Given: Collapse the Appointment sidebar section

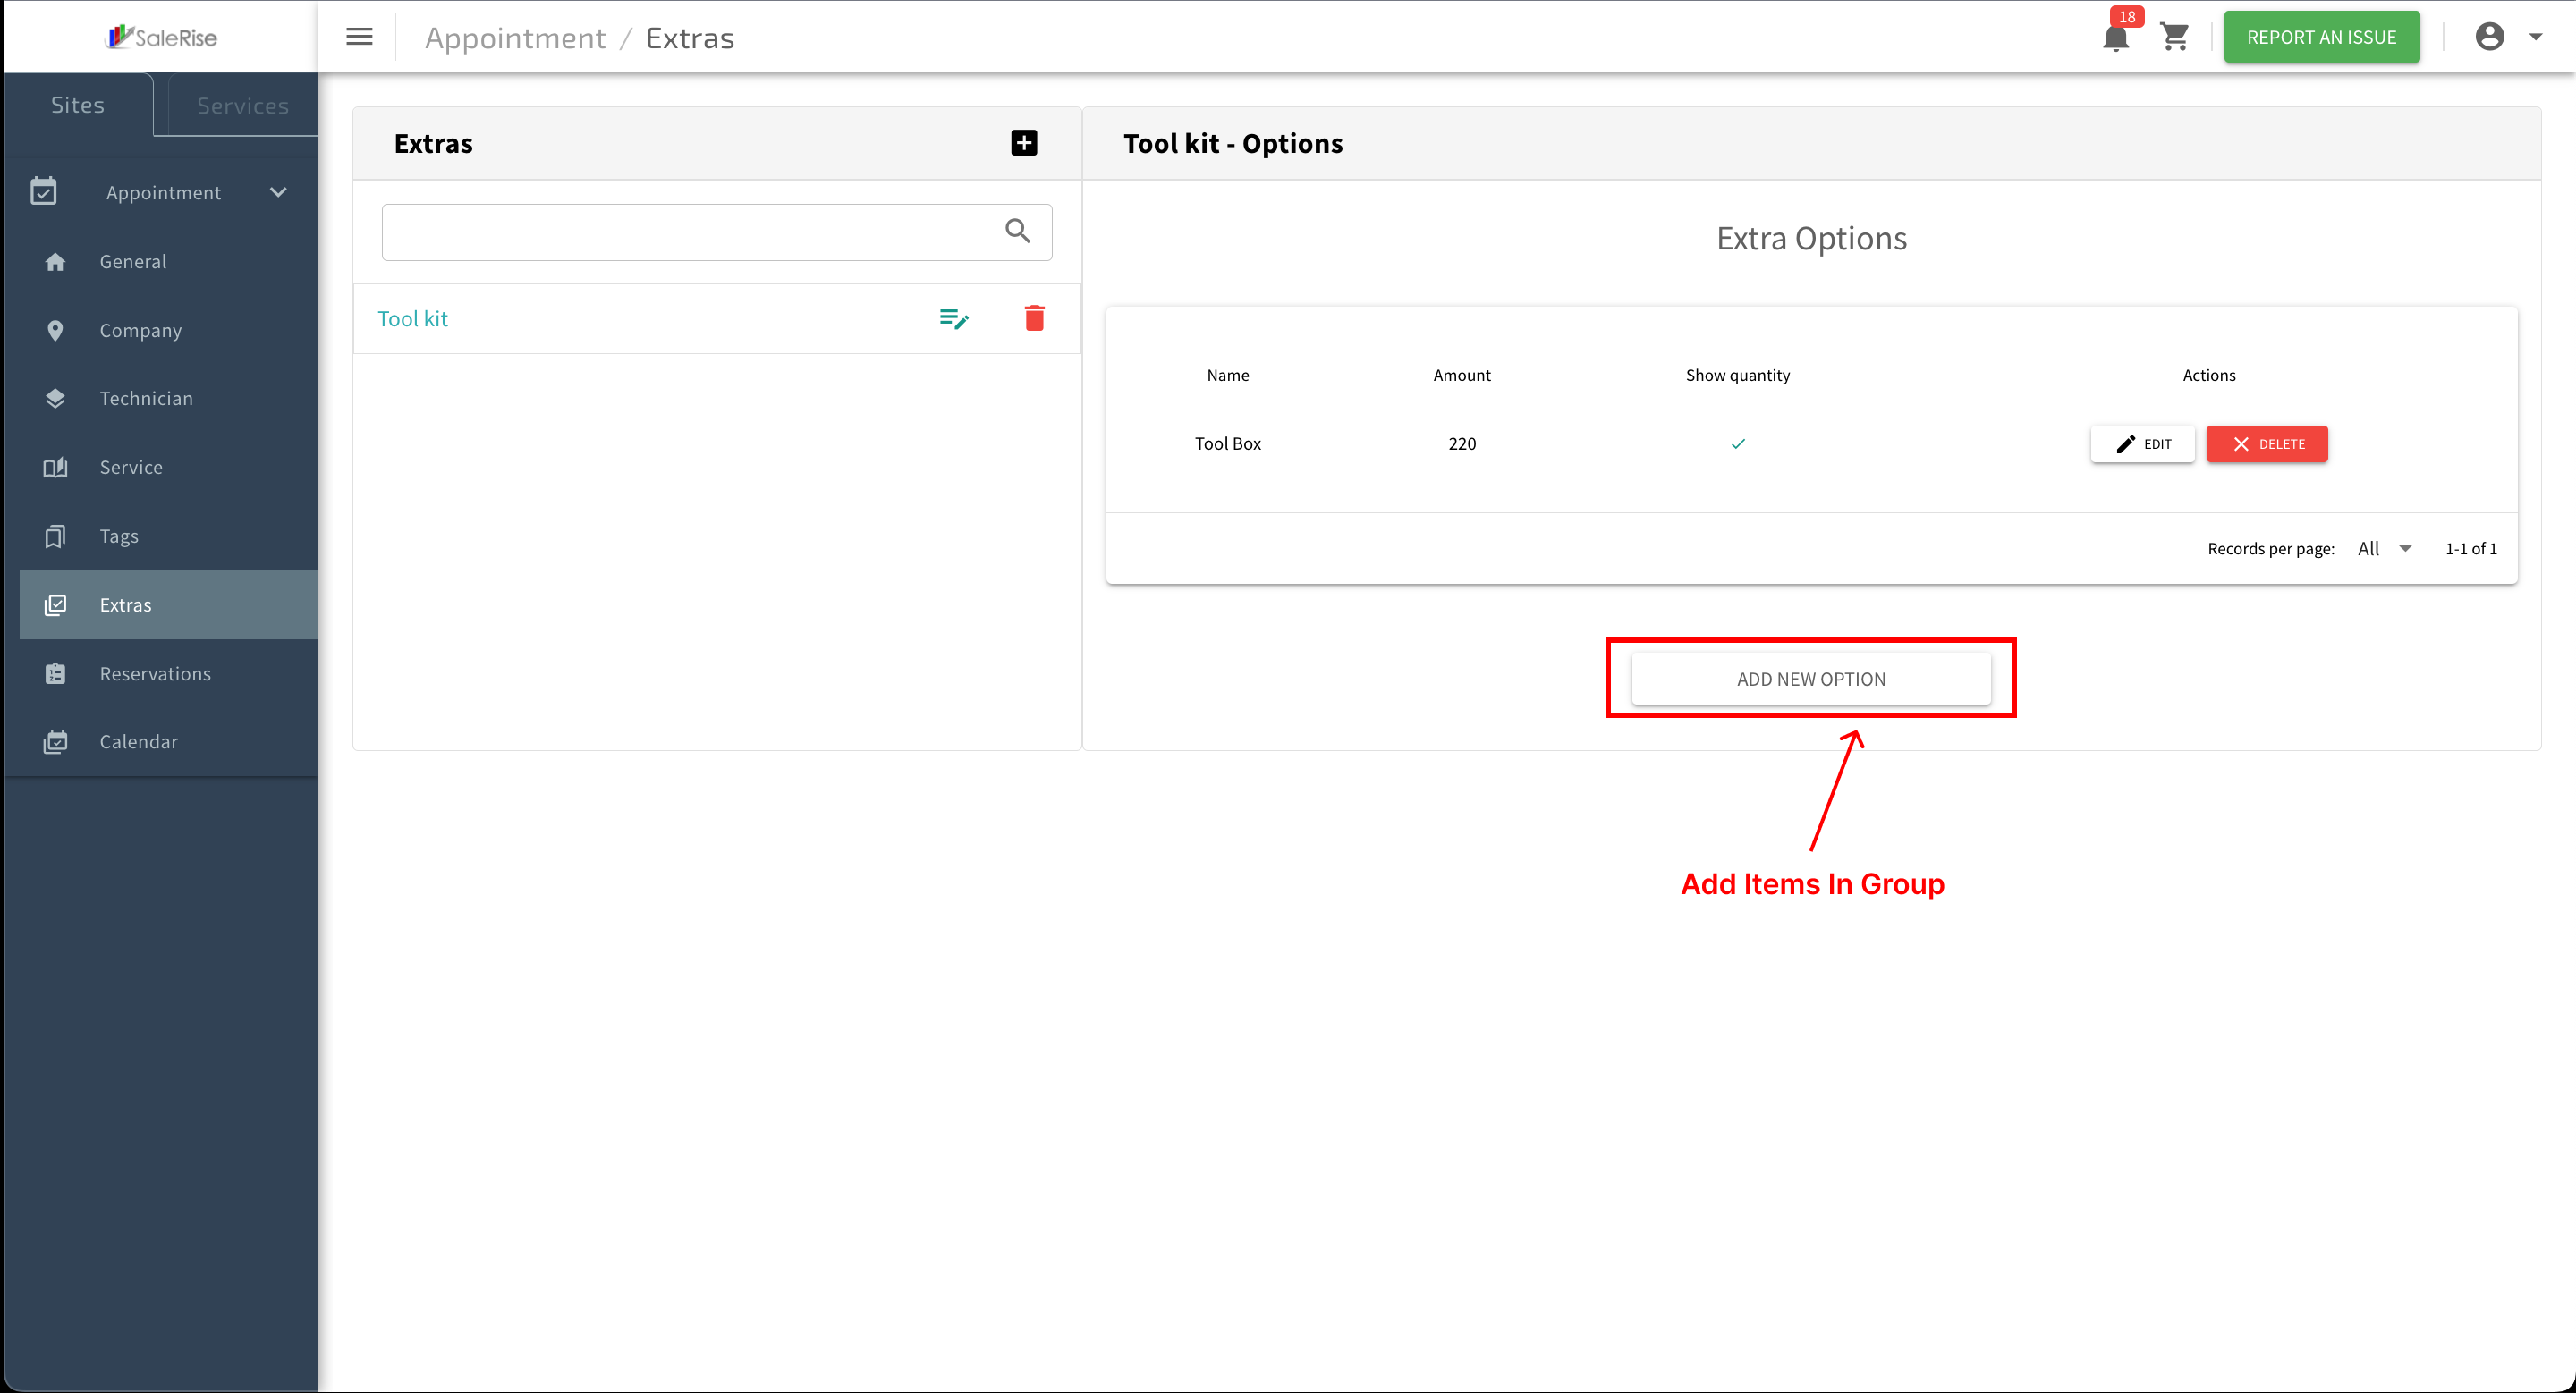Looking at the screenshot, I should (278, 193).
